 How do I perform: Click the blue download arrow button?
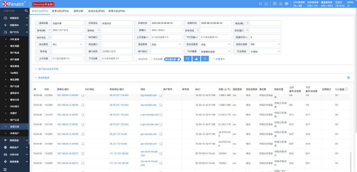[x=205, y=59]
